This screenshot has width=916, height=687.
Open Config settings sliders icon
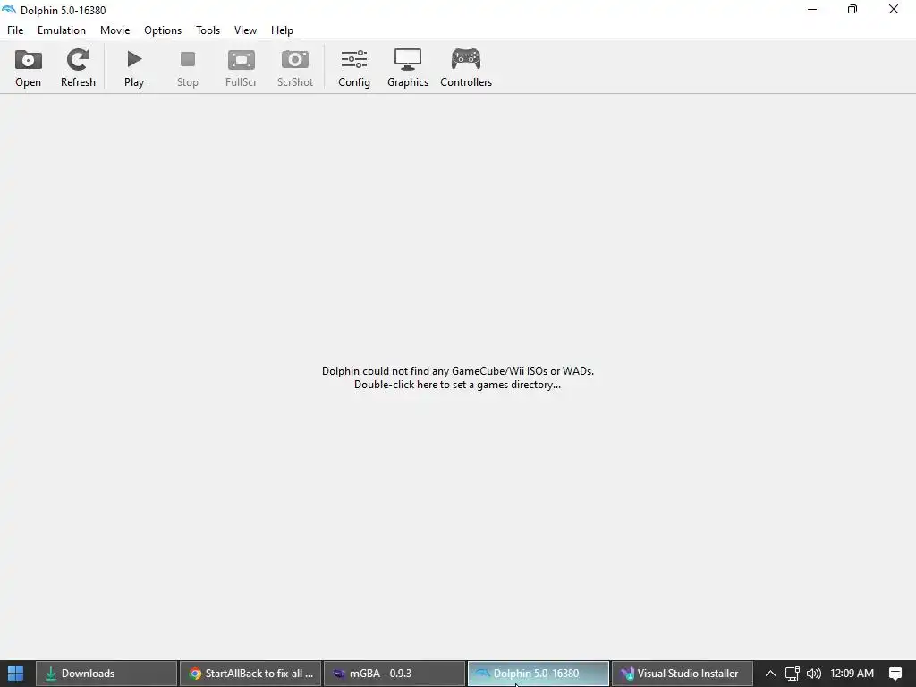click(354, 60)
